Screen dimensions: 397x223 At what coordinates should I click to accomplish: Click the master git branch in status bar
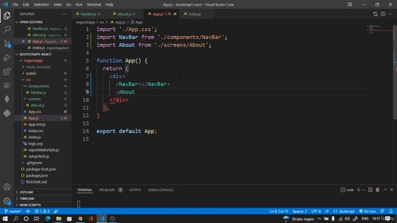[13, 211]
